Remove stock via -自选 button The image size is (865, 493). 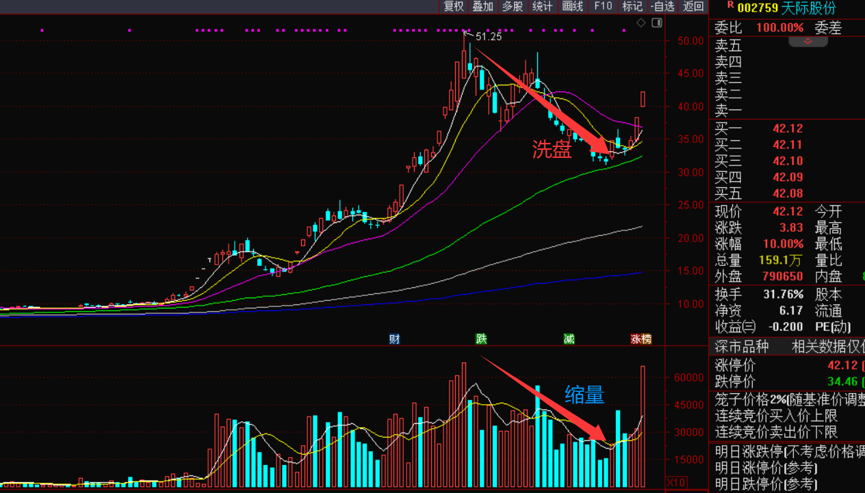(662, 6)
